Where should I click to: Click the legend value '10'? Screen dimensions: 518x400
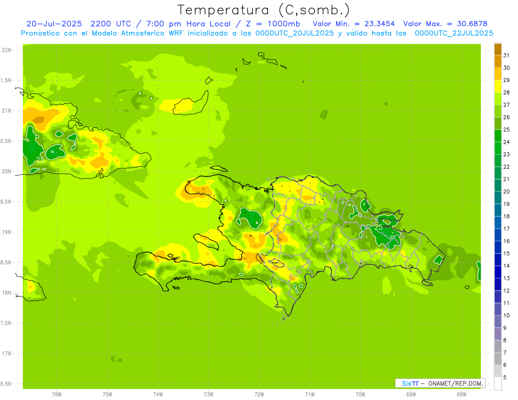click(507, 315)
